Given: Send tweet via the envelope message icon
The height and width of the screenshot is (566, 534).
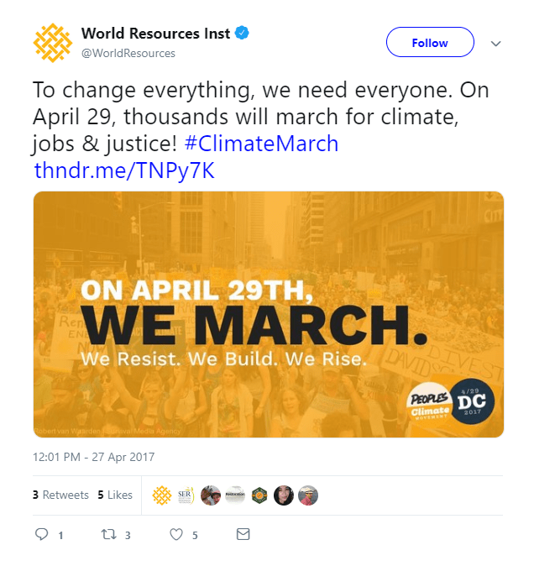Looking at the screenshot, I should [x=243, y=534].
